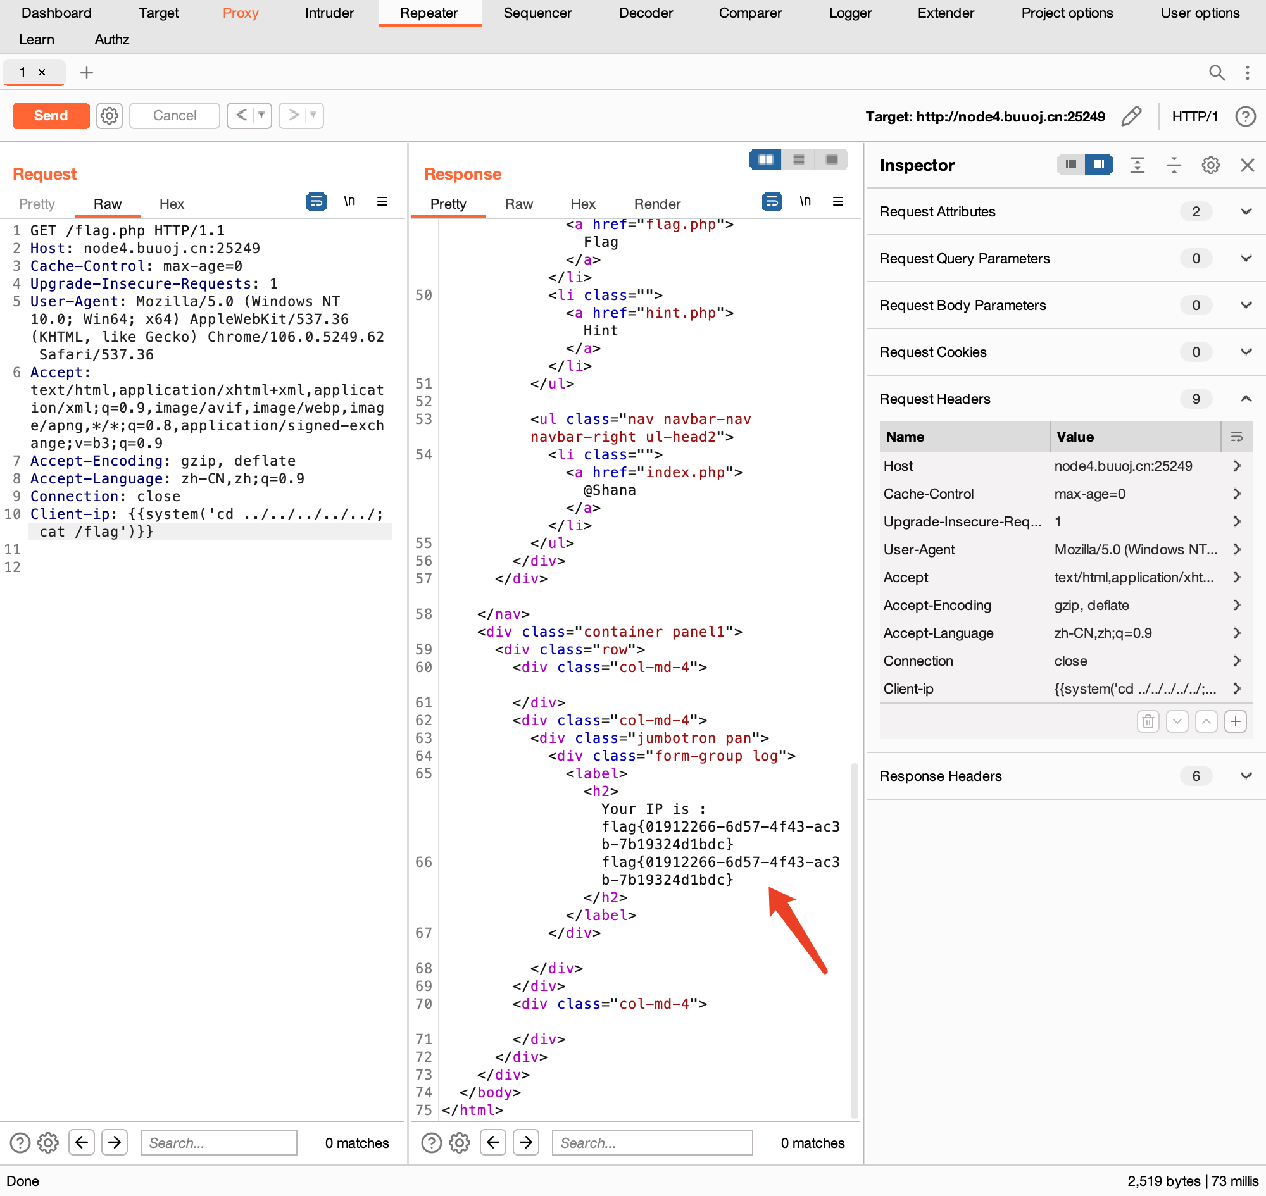Toggle non-printable characters in Response pane
Screen dimensions: 1266x1196
pos(805,201)
